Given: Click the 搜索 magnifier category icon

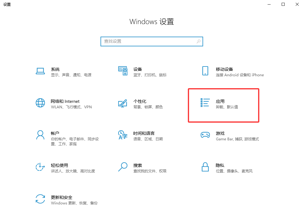Looking at the screenshot, I should [x=122, y=167].
